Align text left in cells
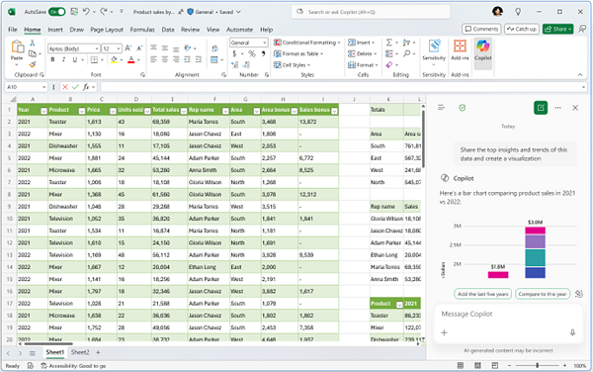593x372 pixels. pyautogui.click(x=153, y=59)
